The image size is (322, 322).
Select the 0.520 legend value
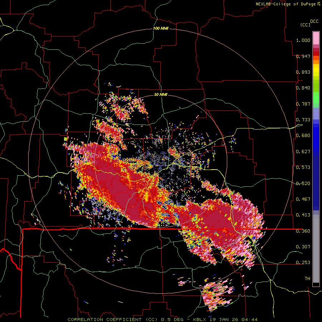[303, 184]
